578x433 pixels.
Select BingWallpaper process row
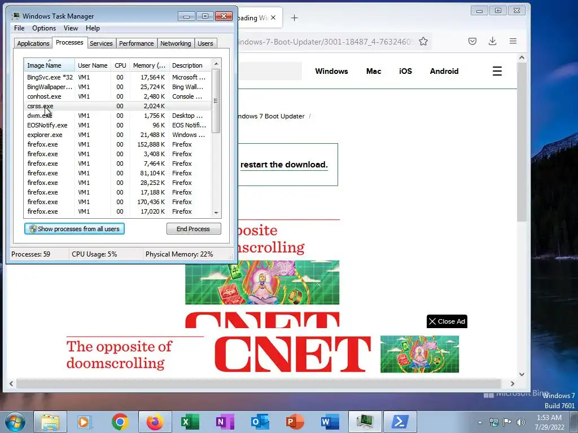pos(117,87)
